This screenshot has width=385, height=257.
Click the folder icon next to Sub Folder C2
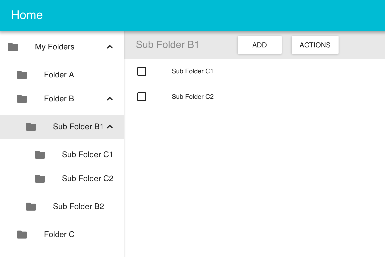[40, 178]
